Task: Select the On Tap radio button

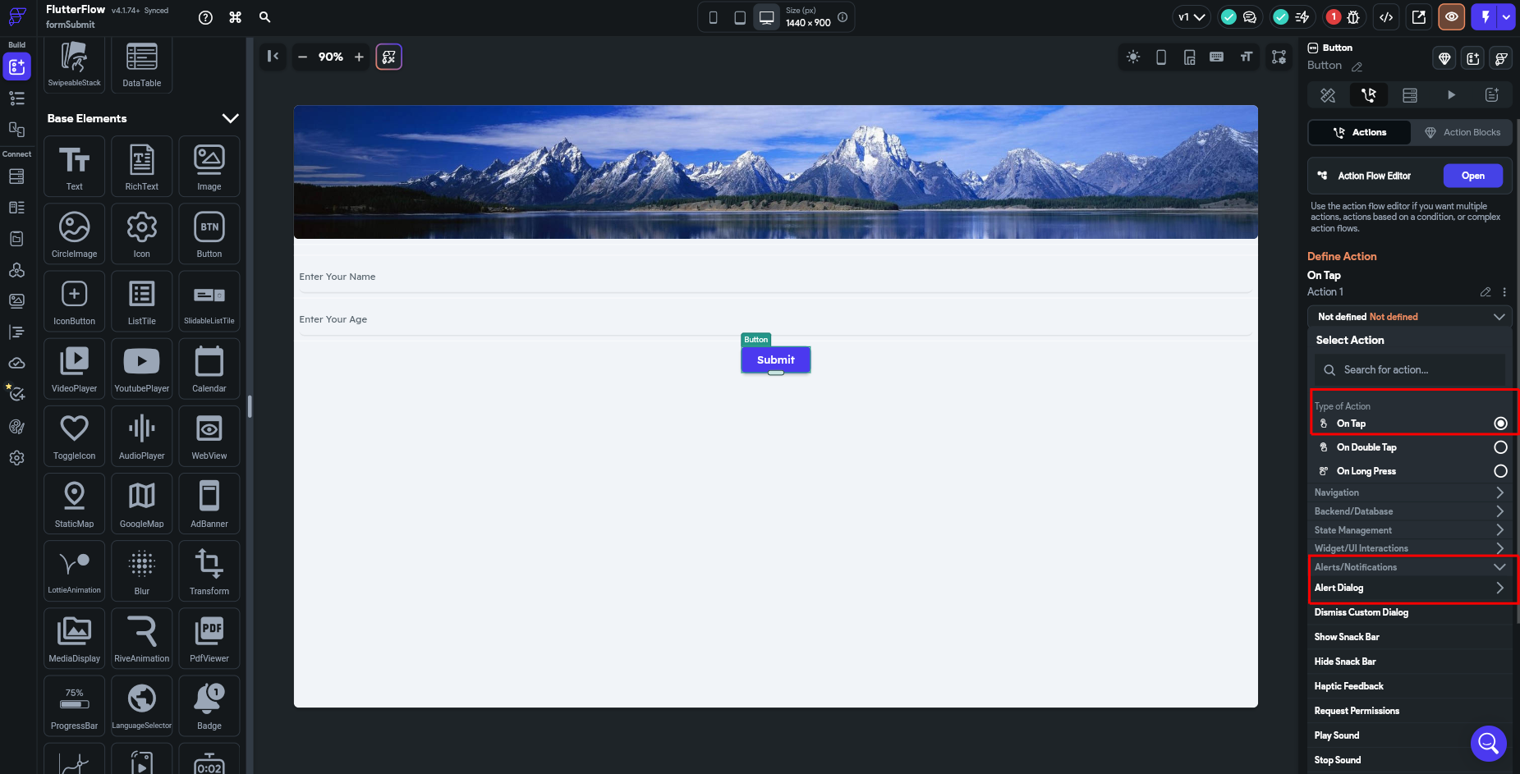Action: click(1499, 424)
